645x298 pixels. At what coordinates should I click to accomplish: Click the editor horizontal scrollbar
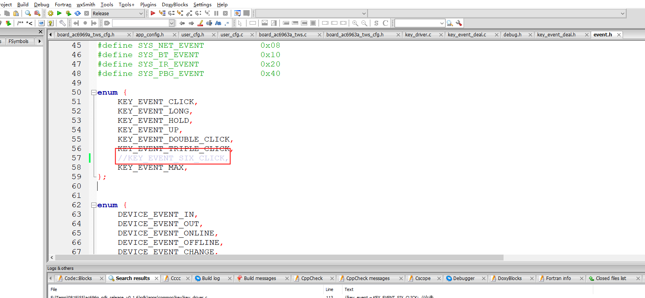279,258
